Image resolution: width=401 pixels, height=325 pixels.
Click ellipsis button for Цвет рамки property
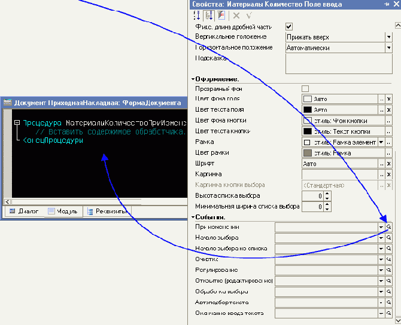381,153
